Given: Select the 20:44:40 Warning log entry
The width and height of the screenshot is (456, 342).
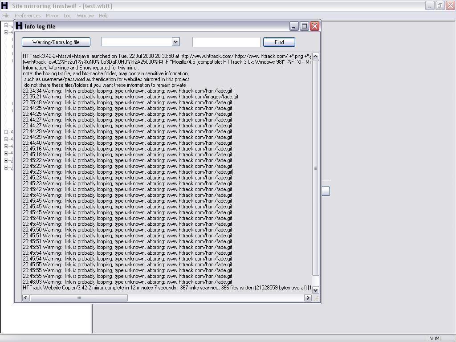Looking at the screenshot, I should tap(127, 143).
